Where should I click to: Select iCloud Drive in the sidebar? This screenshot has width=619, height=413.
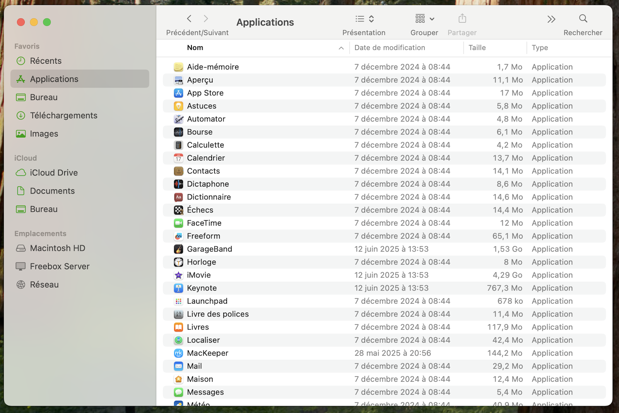coord(54,173)
